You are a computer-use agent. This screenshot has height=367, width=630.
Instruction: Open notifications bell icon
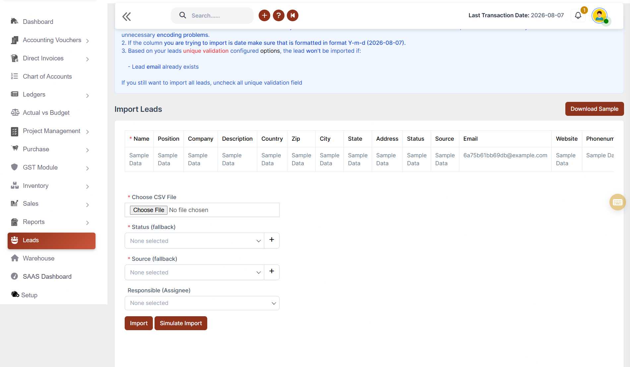pyautogui.click(x=578, y=16)
